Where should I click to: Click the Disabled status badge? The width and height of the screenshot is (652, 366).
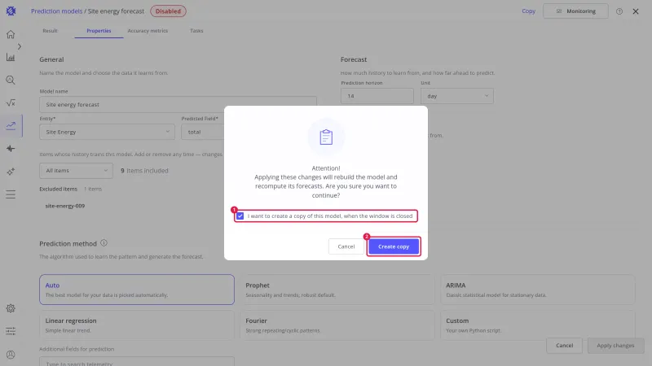[168, 11]
